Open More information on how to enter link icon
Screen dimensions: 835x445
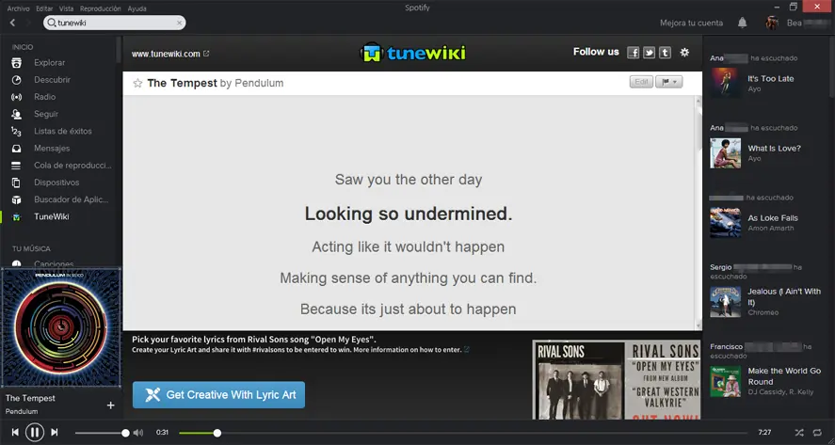467,350
